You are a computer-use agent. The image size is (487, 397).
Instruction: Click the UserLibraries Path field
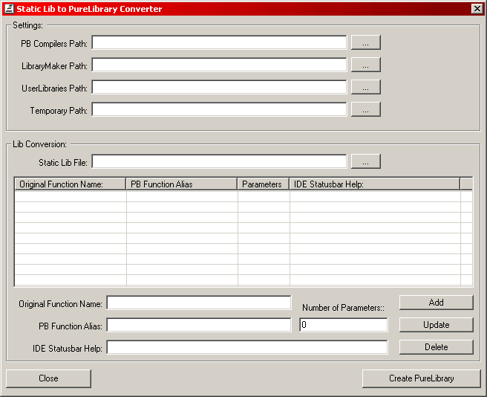(219, 87)
